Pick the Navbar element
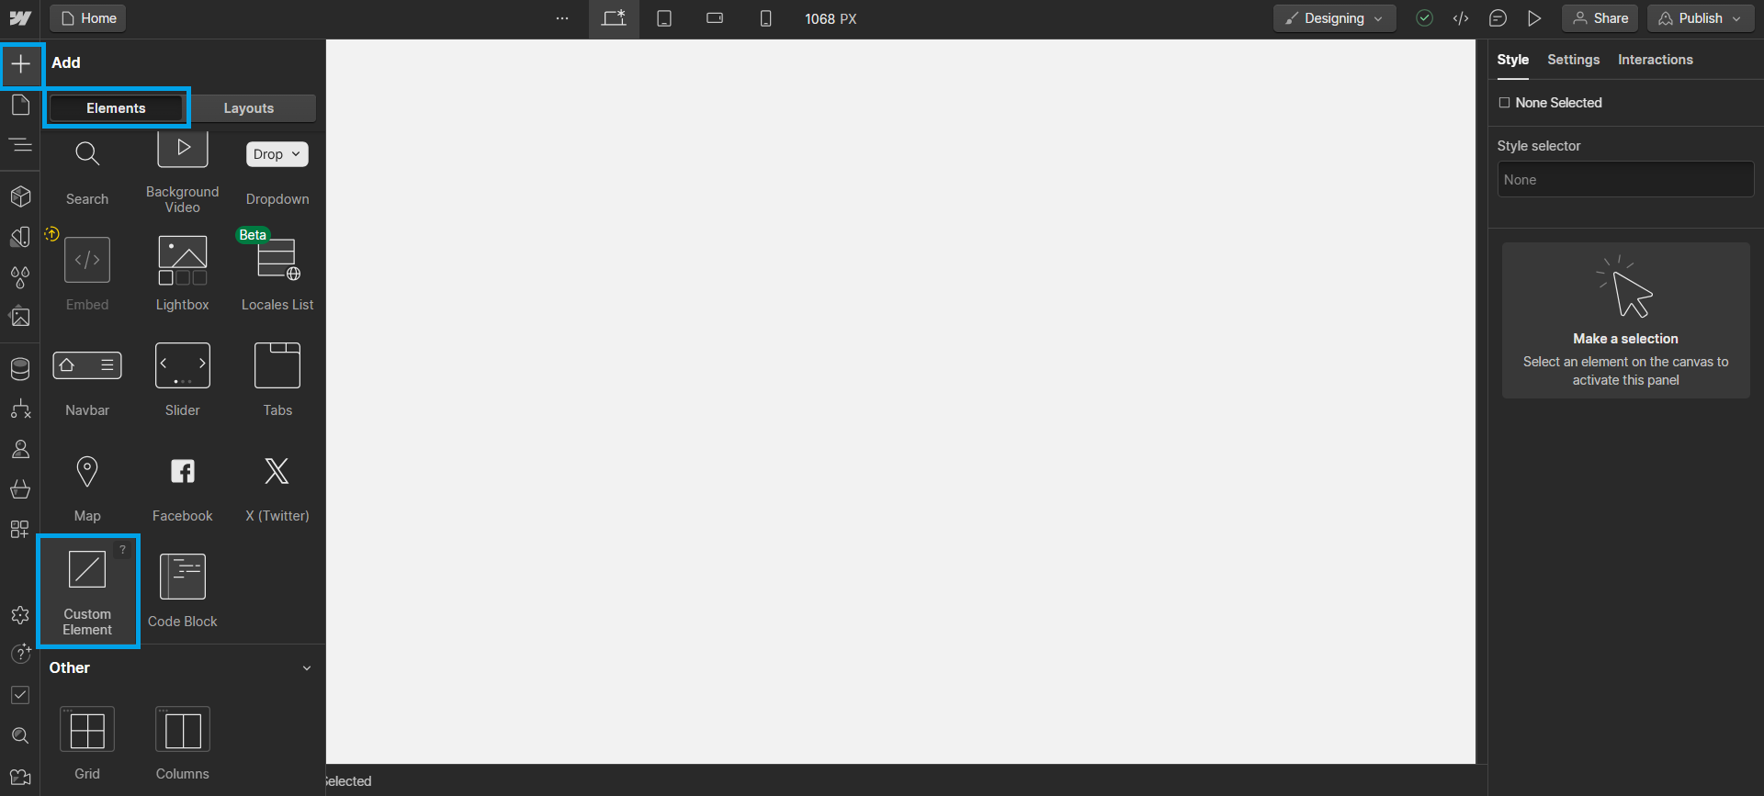 (87, 380)
